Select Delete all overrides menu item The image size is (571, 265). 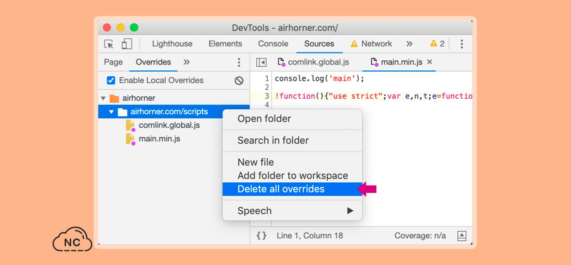click(x=292, y=189)
